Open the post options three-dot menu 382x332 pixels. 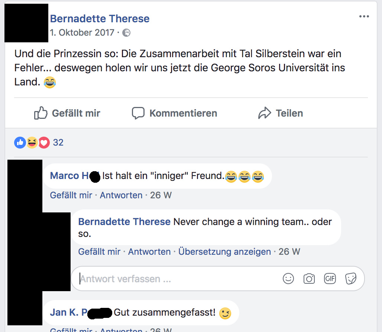[x=364, y=17]
